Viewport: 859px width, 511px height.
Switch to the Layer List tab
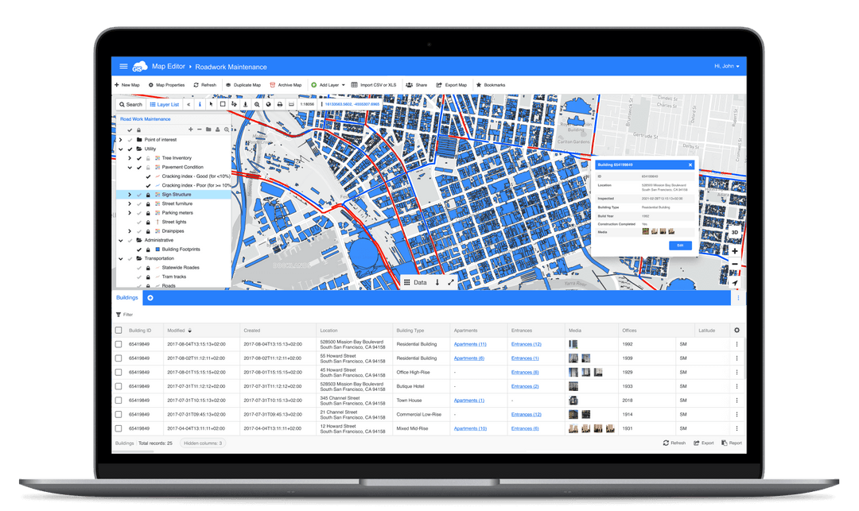click(164, 104)
